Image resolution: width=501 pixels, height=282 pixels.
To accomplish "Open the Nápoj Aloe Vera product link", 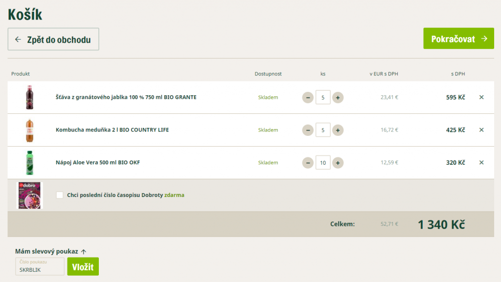I will tap(98, 162).
